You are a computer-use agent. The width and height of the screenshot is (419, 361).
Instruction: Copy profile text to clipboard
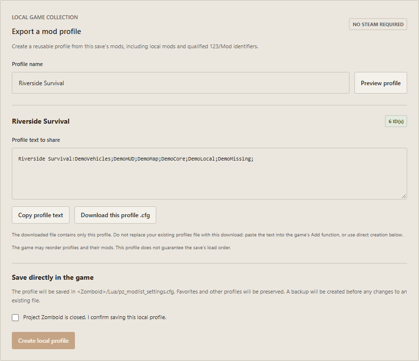[x=40, y=215]
